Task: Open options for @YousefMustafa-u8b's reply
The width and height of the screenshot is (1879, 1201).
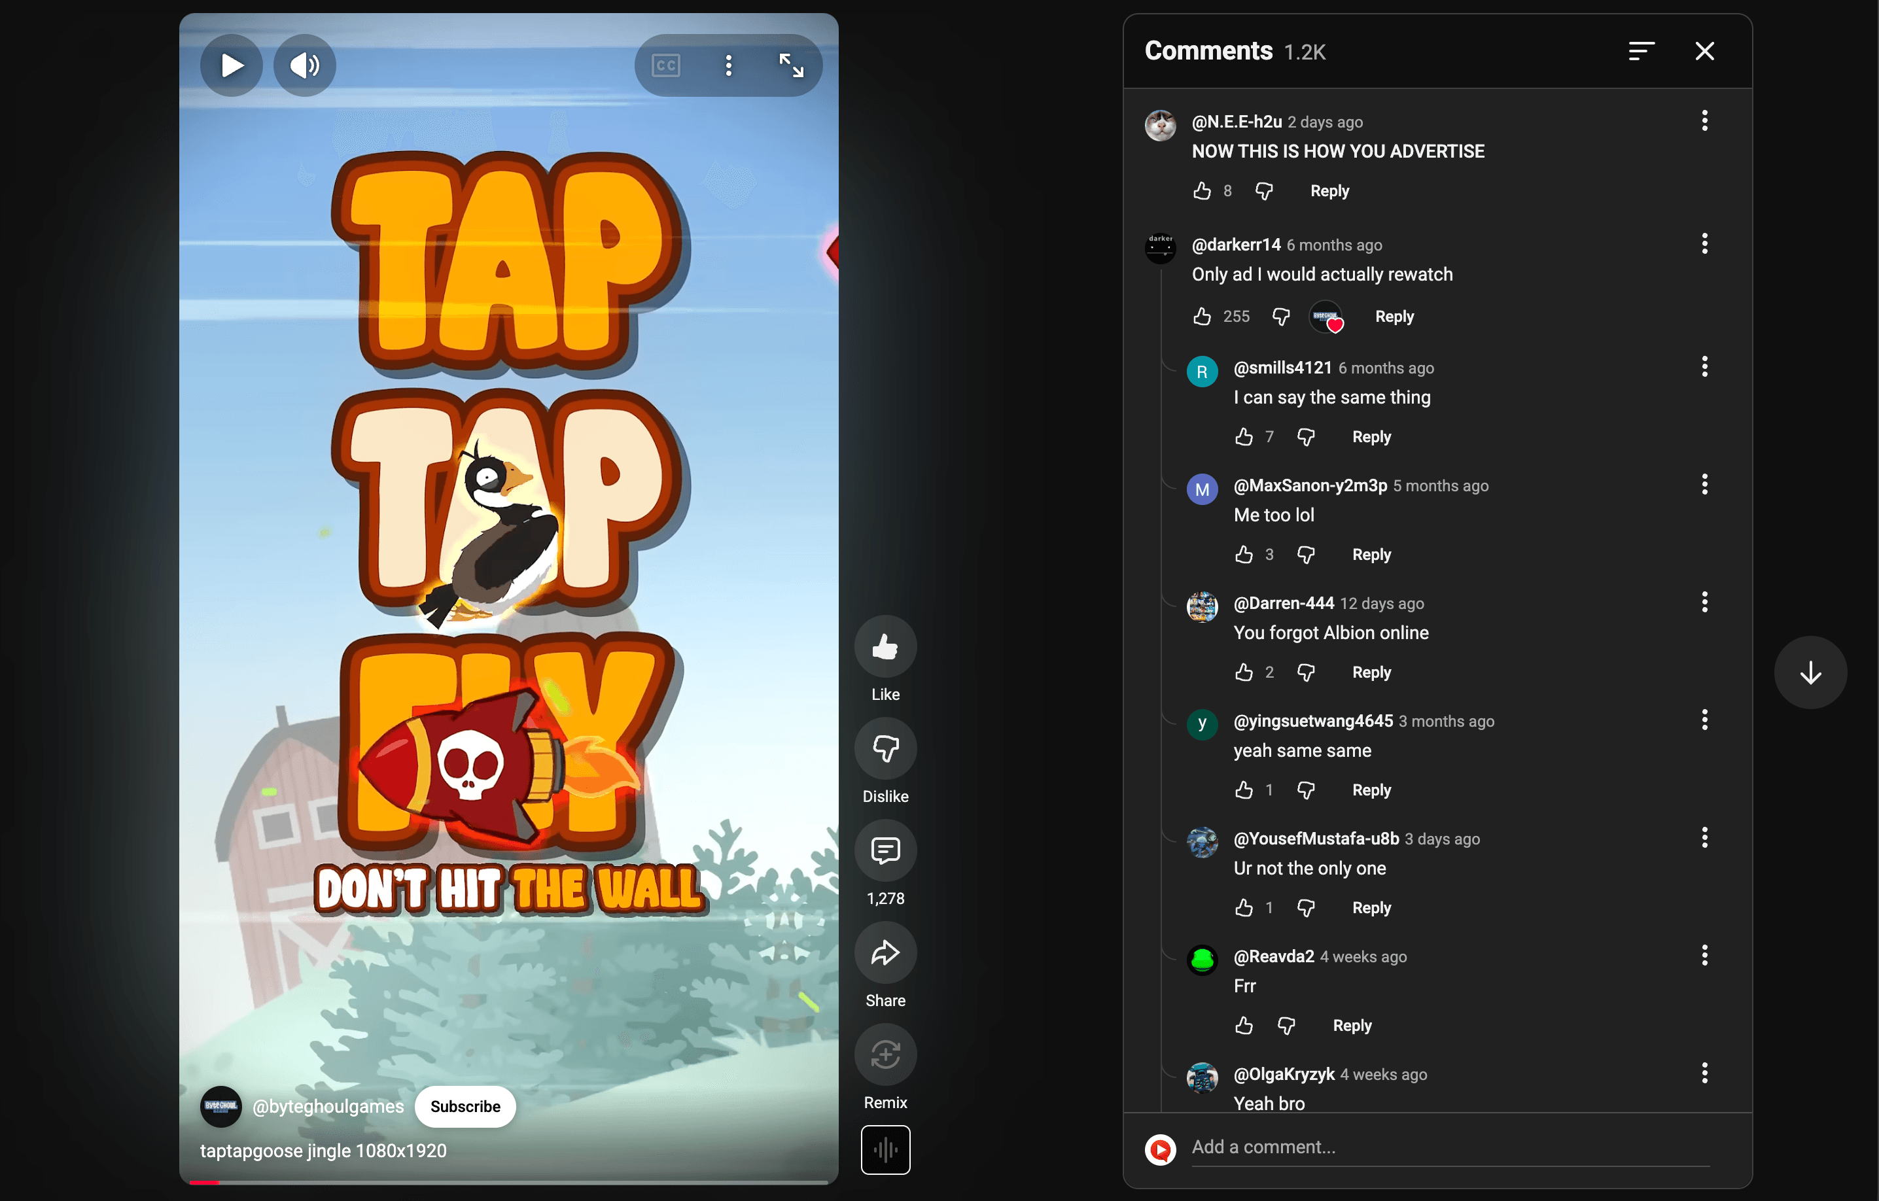Action: 1704,837
